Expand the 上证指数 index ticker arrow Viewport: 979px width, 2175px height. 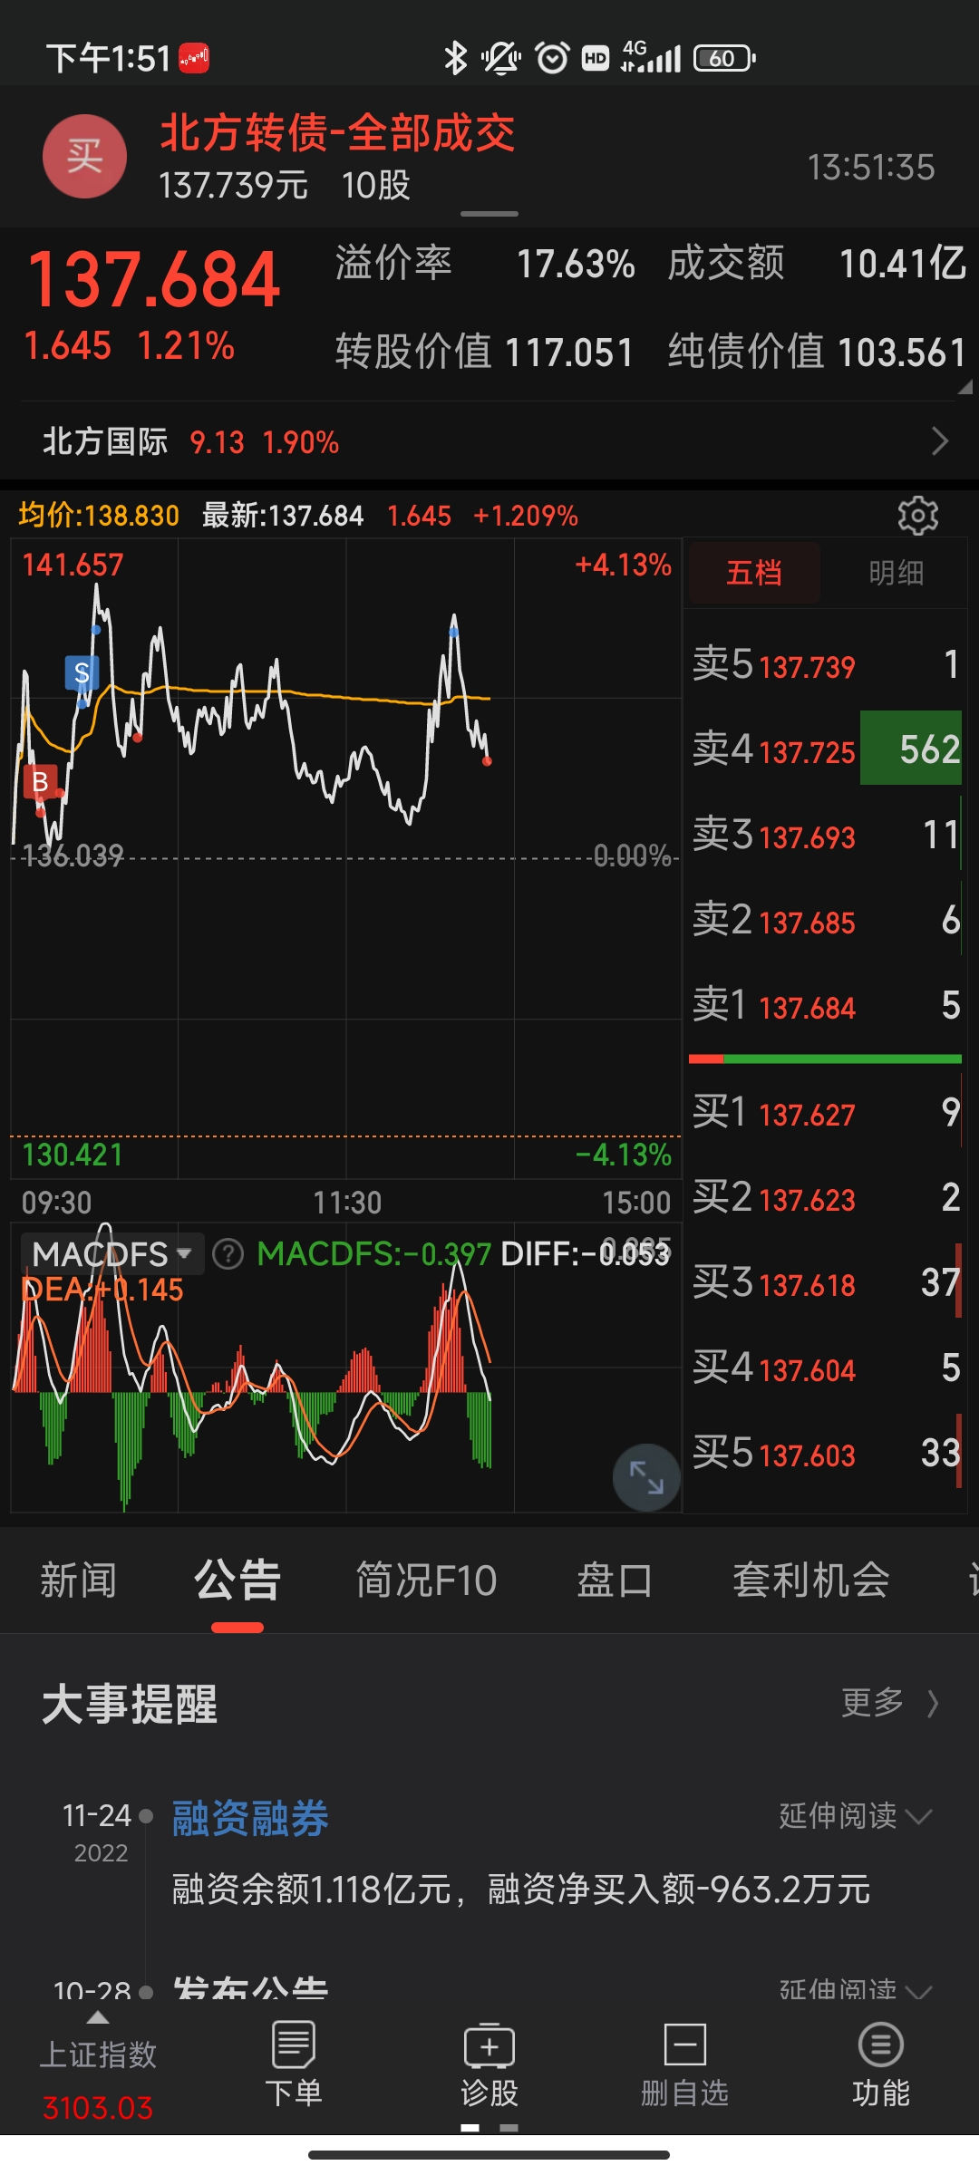point(98,2018)
